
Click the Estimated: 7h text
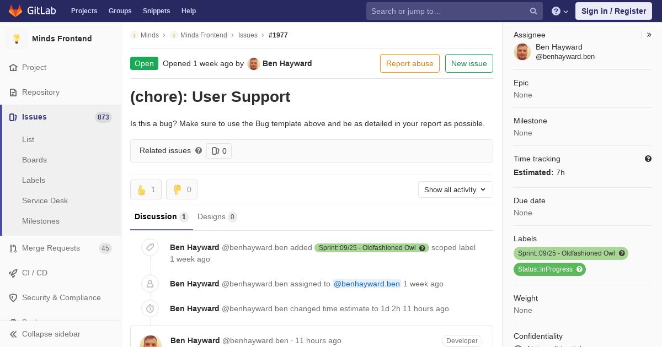click(x=539, y=172)
